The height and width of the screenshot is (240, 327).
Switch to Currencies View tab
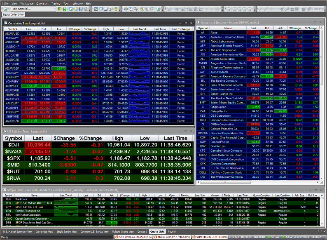[44, 232]
